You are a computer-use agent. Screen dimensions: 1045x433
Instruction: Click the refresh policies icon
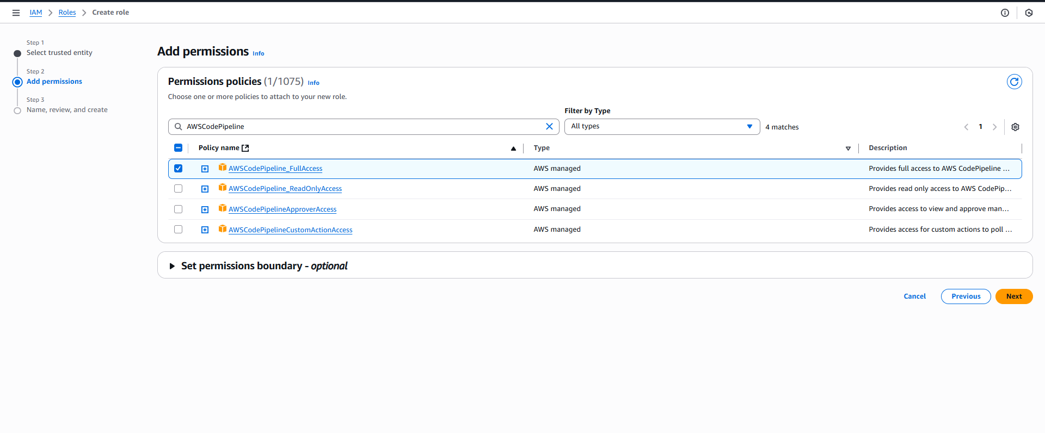click(x=1014, y=82)
